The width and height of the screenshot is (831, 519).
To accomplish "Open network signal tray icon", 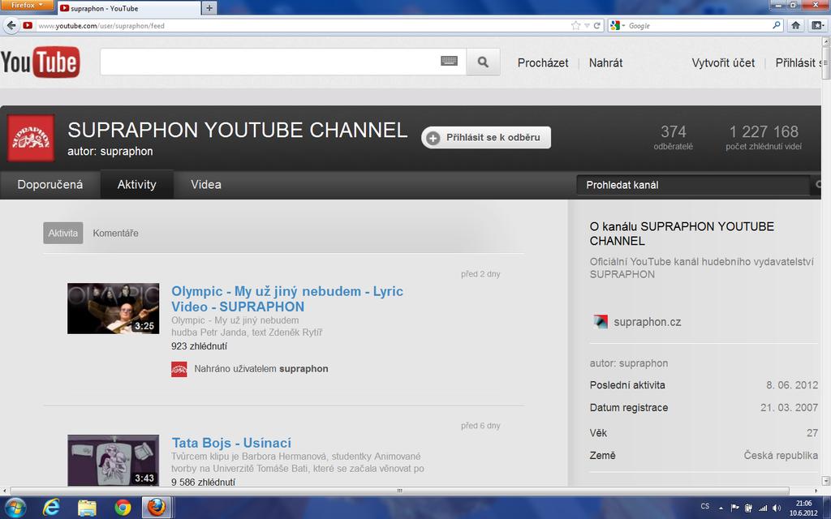I will point(763,508).
